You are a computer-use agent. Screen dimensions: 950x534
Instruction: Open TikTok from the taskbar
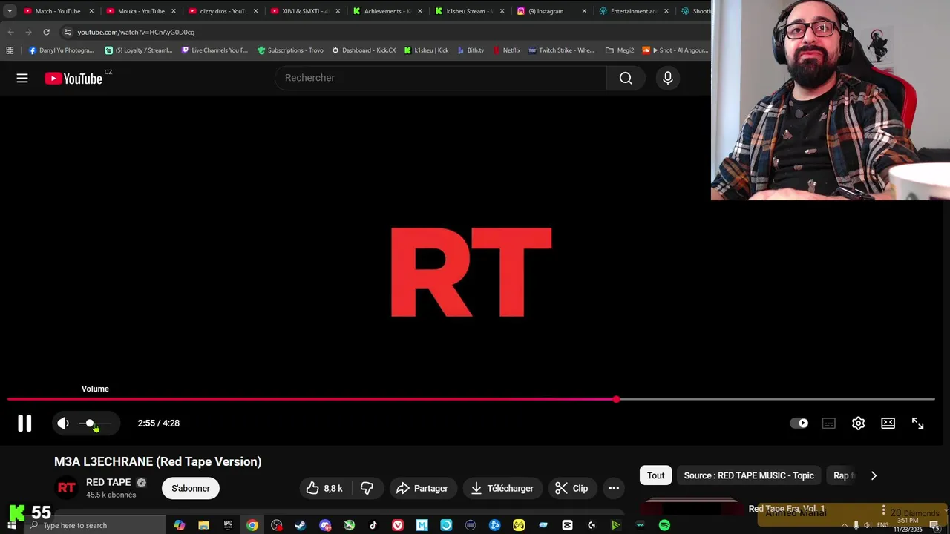coord(373,525)
